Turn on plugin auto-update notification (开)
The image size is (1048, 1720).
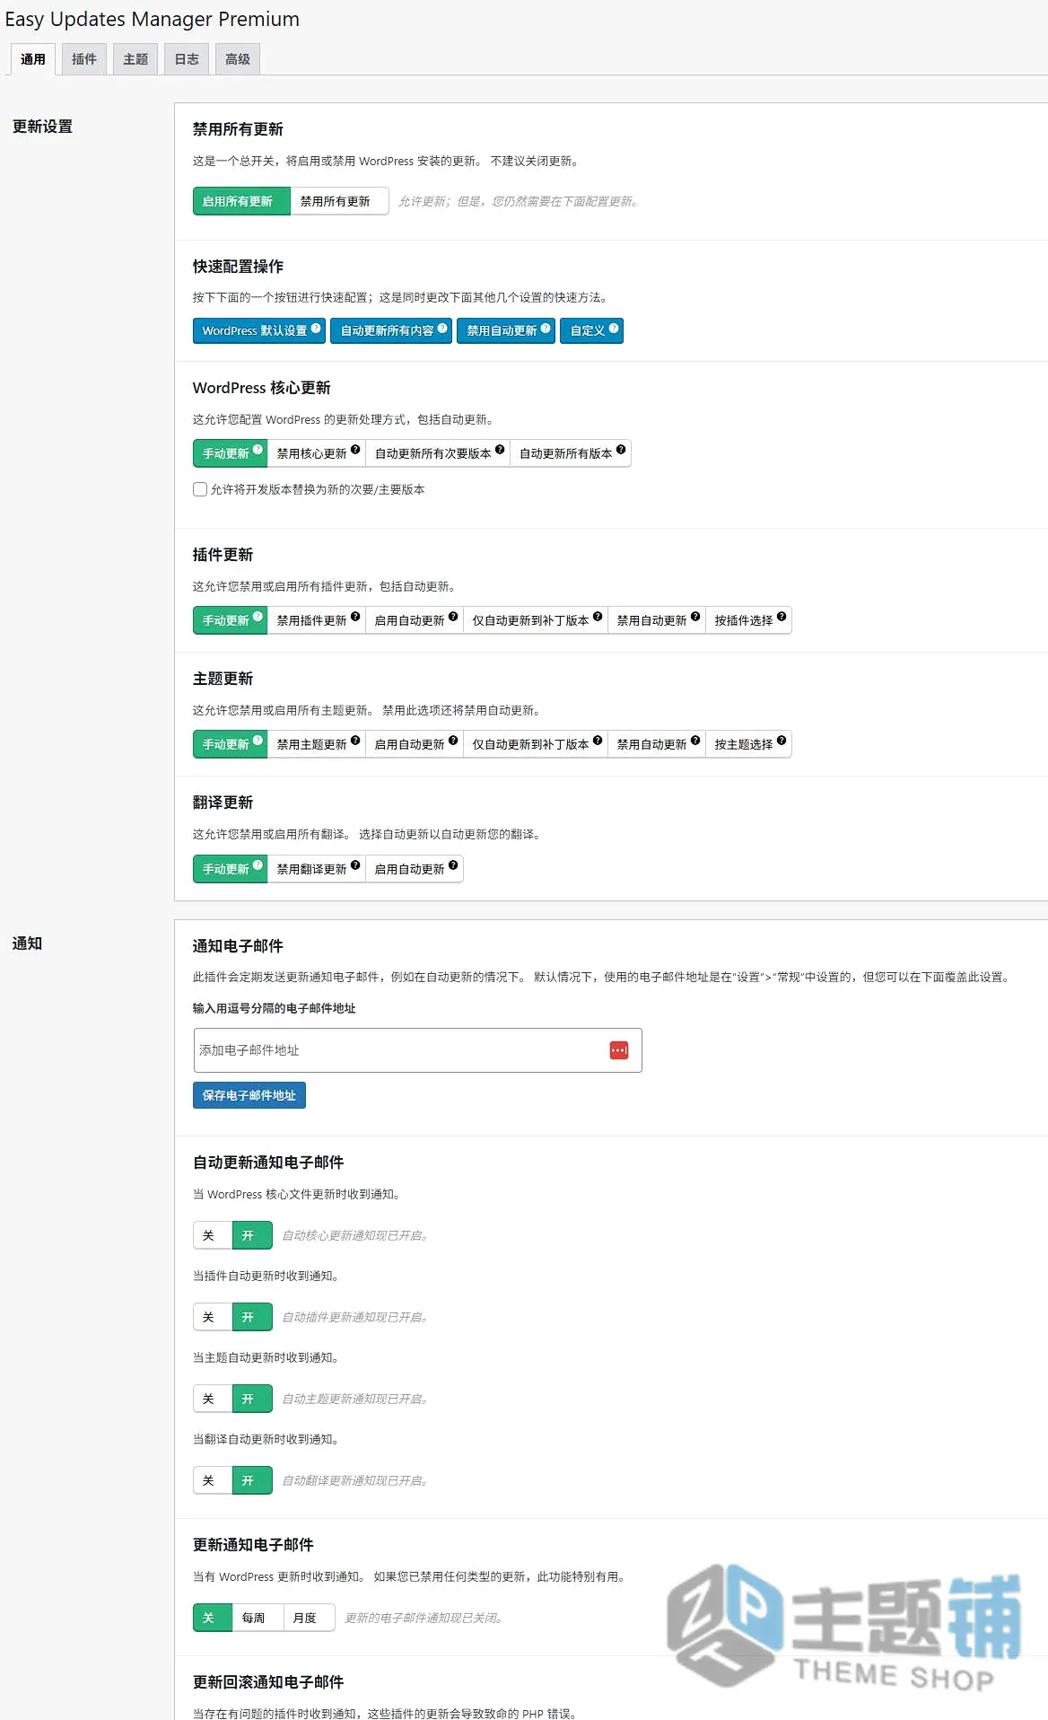tap(252, 1317)
